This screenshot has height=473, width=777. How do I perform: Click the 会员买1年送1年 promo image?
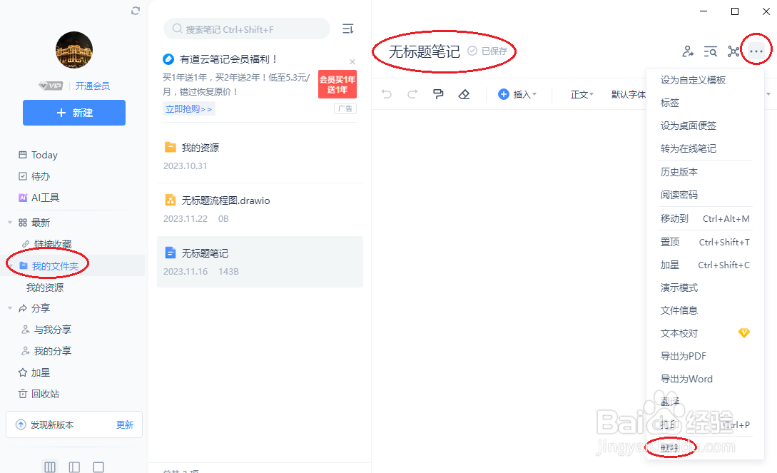click(x=337, y=84)
